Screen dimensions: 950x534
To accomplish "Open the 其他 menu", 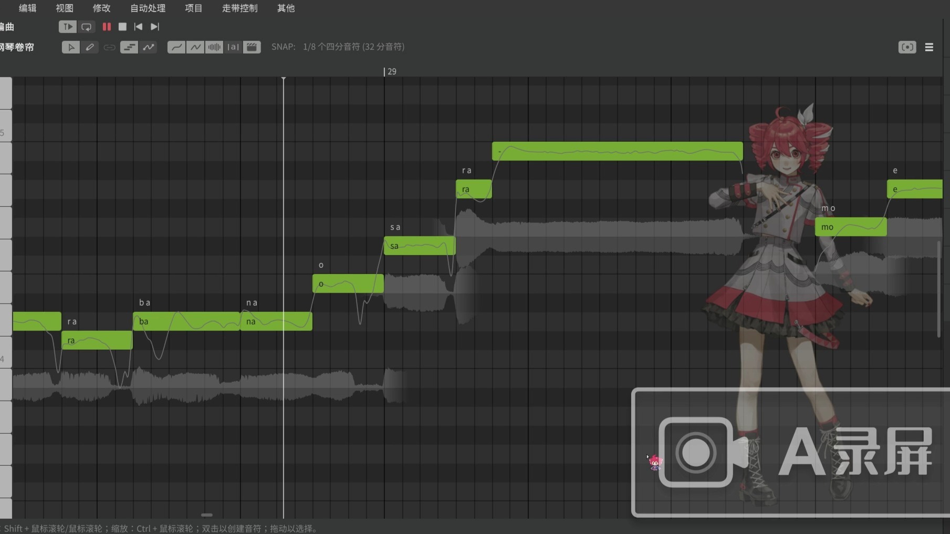I will point(286,8).
